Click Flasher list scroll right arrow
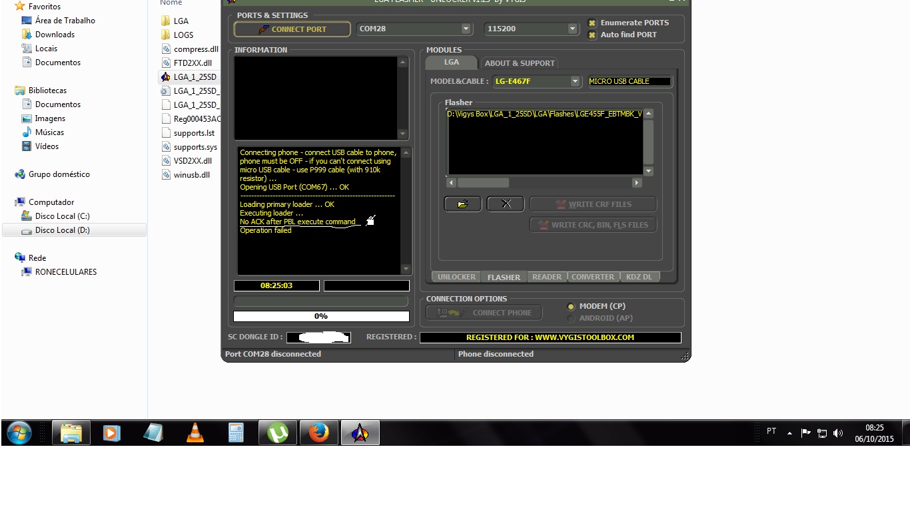This screenshot has width=910, height=511. [637, 182]
